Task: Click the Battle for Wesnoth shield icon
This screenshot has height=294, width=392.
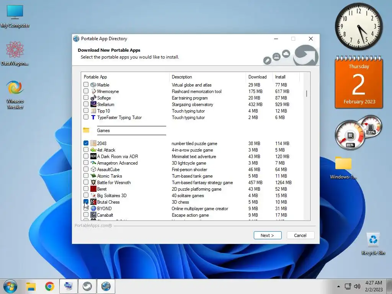Action: (93, 182)
